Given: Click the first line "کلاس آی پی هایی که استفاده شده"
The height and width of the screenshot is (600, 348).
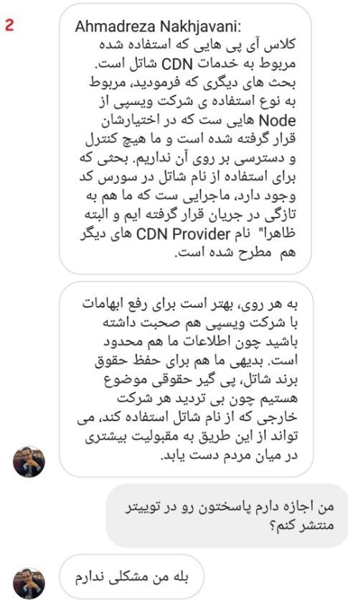Looking at the screenshot, I should click(195, 45).
